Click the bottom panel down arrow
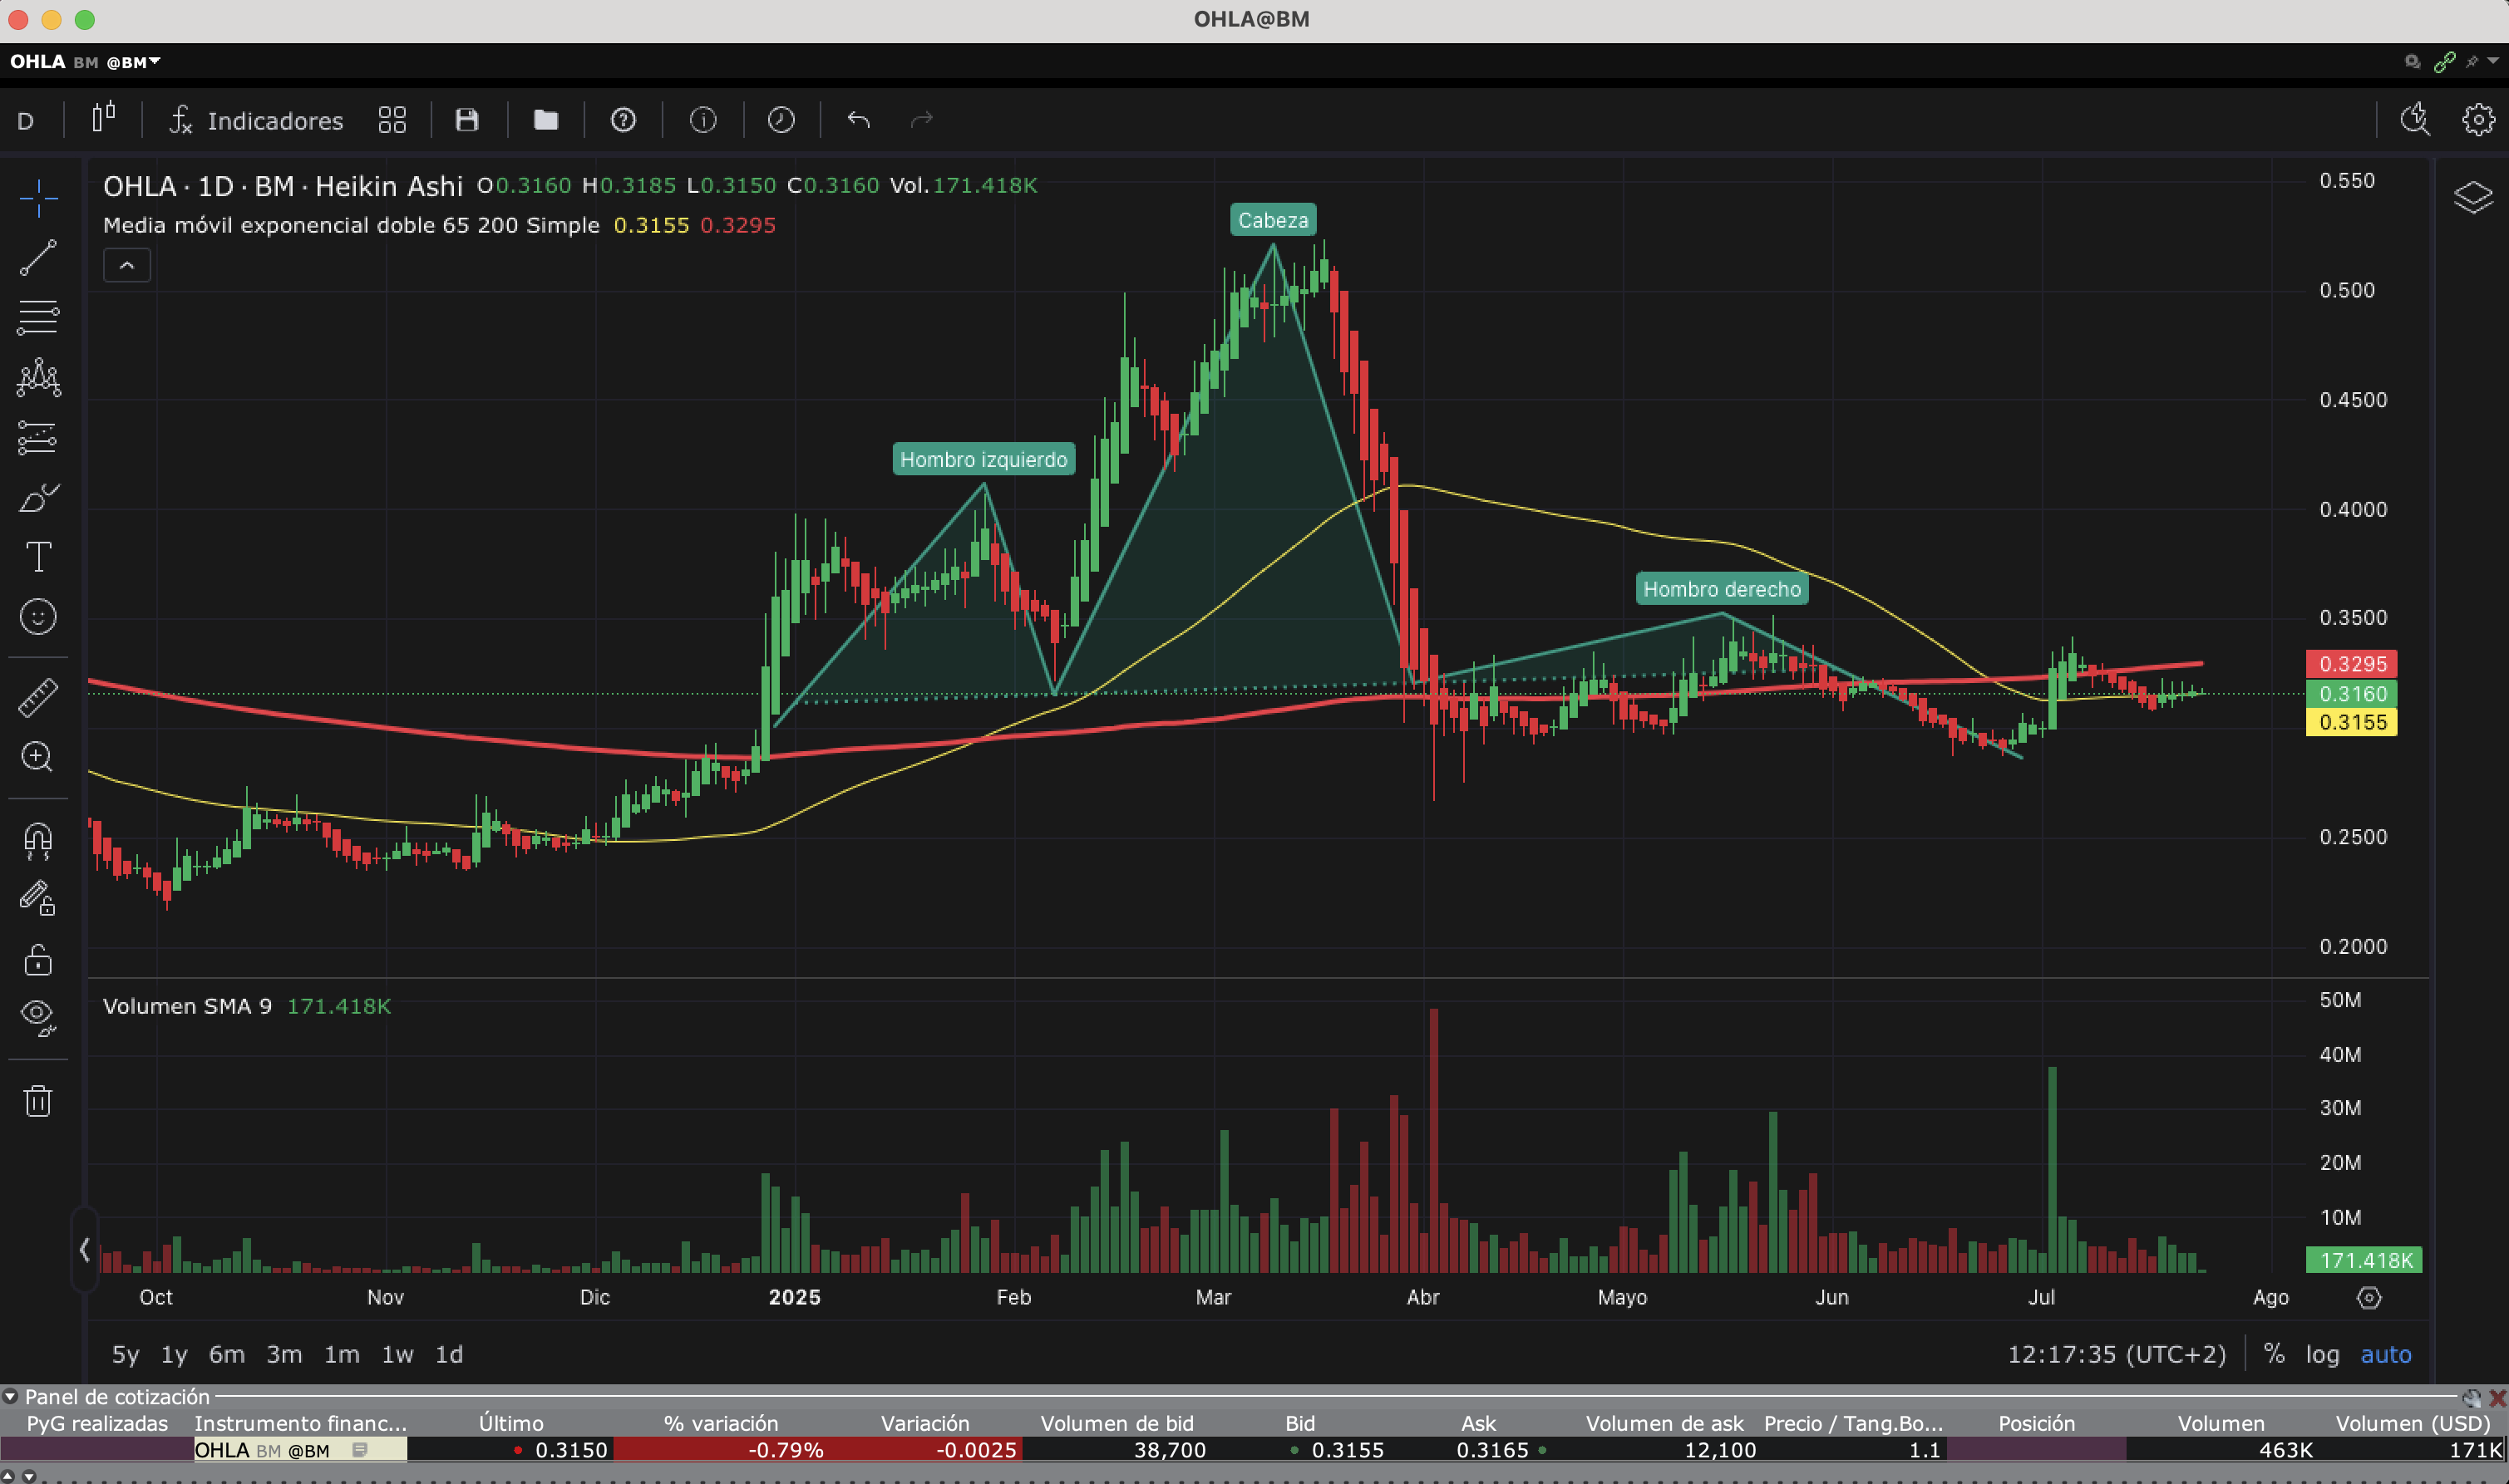Screen dimensions: 2509x1484 [29, 1476]
